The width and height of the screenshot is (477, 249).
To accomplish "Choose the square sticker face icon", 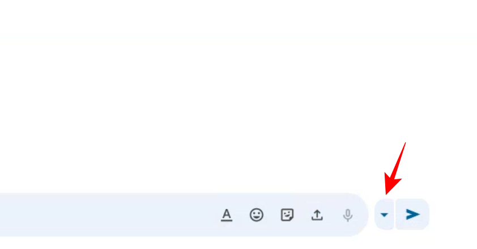I will pyautogui.click(x=287, y=215).
